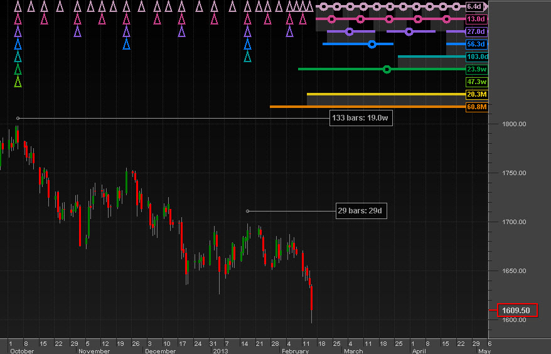Click the blue triangle in the mid-November column
Viewport: 551px width, 354px height.
pos(126,44)
